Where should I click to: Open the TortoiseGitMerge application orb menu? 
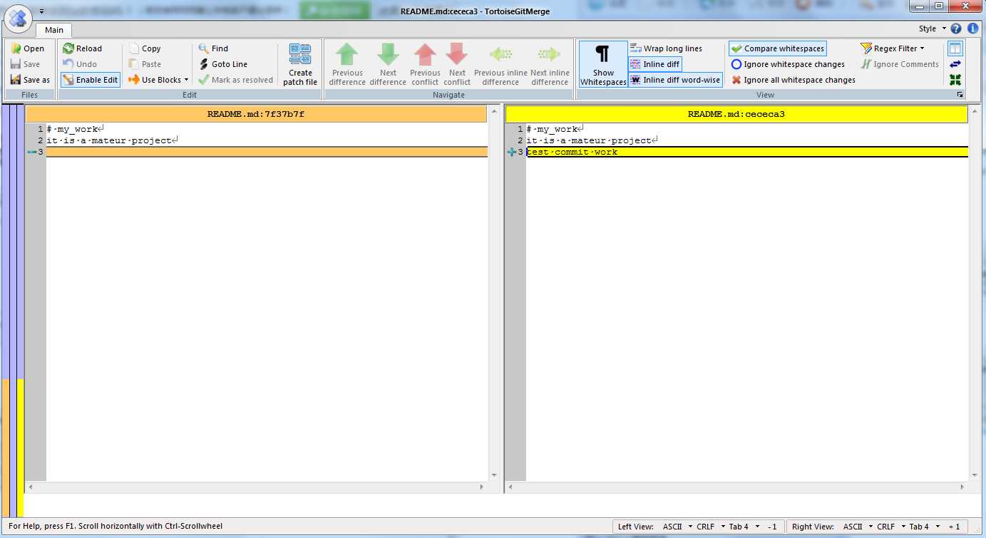19,18
